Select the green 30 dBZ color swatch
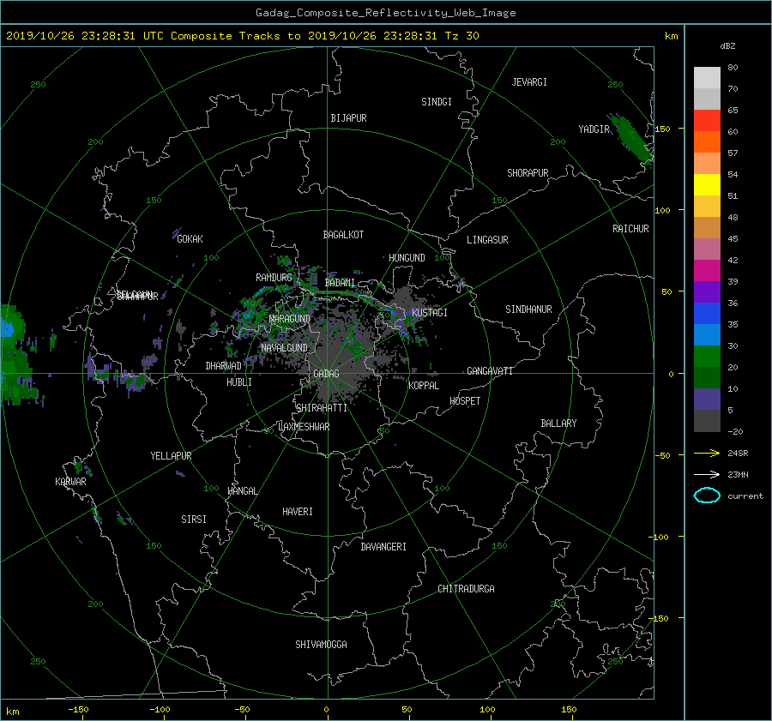Screen dimensions: 772x721 707,356
